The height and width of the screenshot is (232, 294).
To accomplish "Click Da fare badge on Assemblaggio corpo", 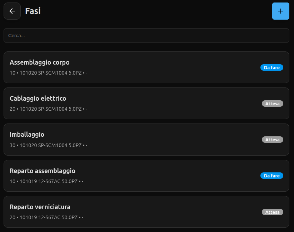I will coord(271,67).
